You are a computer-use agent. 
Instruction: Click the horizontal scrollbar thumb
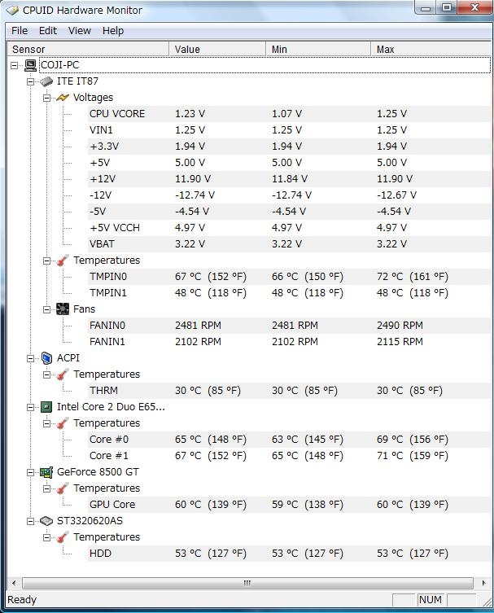pos(247,584)
